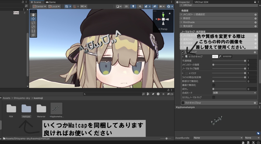
Task: Open Gizmos dropdown arrow
Action: [x=172, y=6]
